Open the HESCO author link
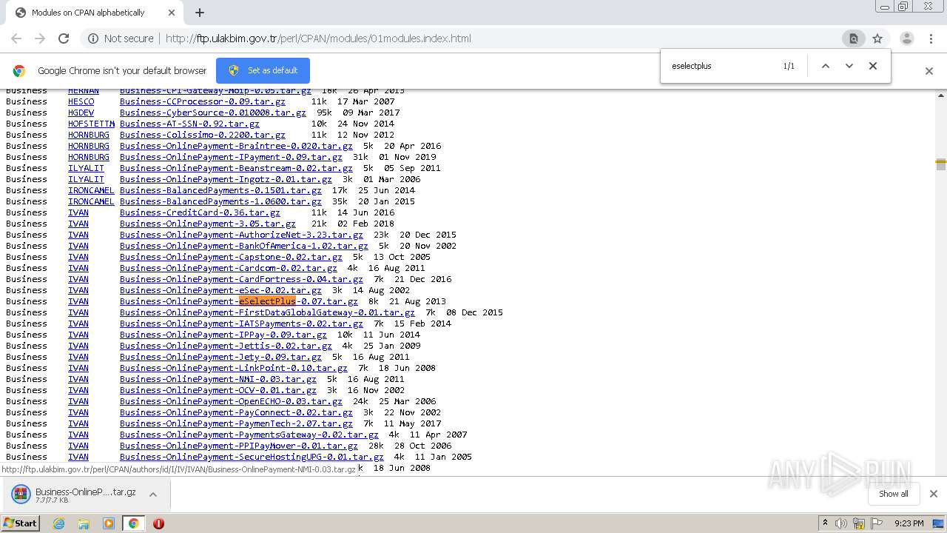The image size is (947, 533). [x=81, y=101]
